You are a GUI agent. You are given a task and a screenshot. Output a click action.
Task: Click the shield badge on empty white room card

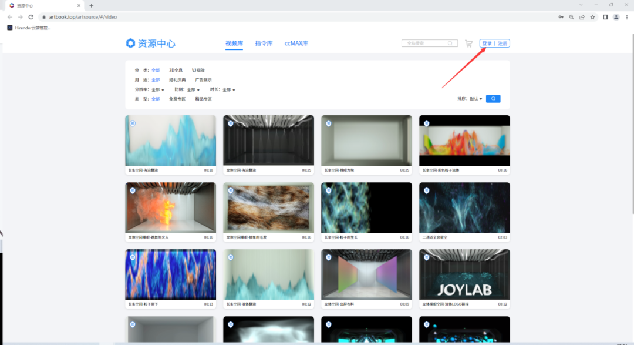(x=328, y=123)
